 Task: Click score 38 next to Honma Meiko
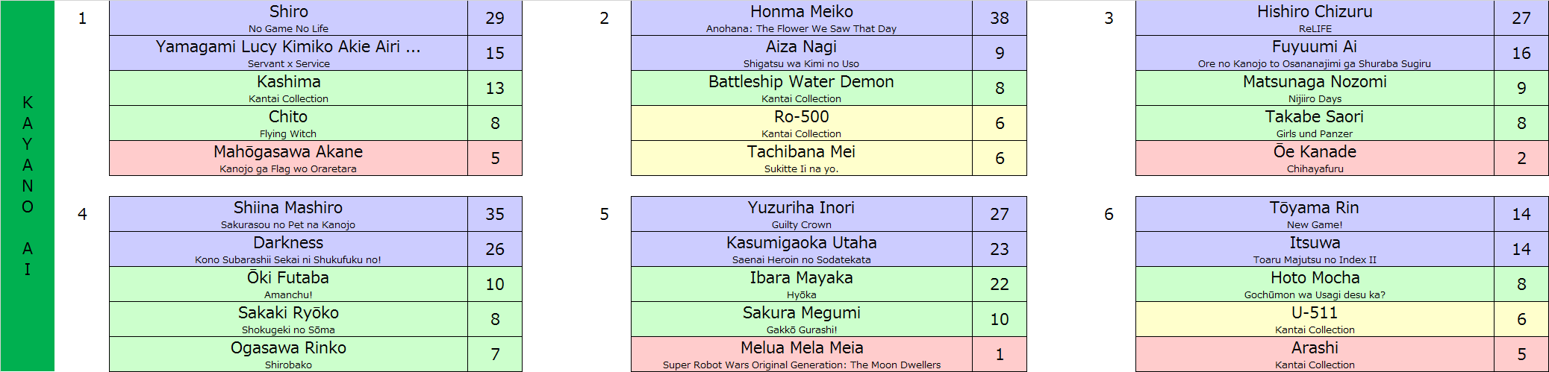[x=1000, y=18]
